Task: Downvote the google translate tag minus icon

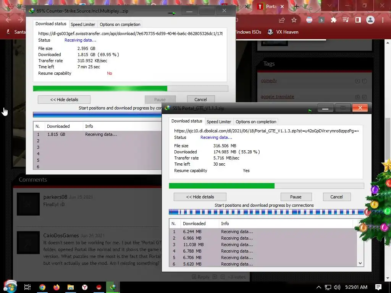Action: pos(364,97)
